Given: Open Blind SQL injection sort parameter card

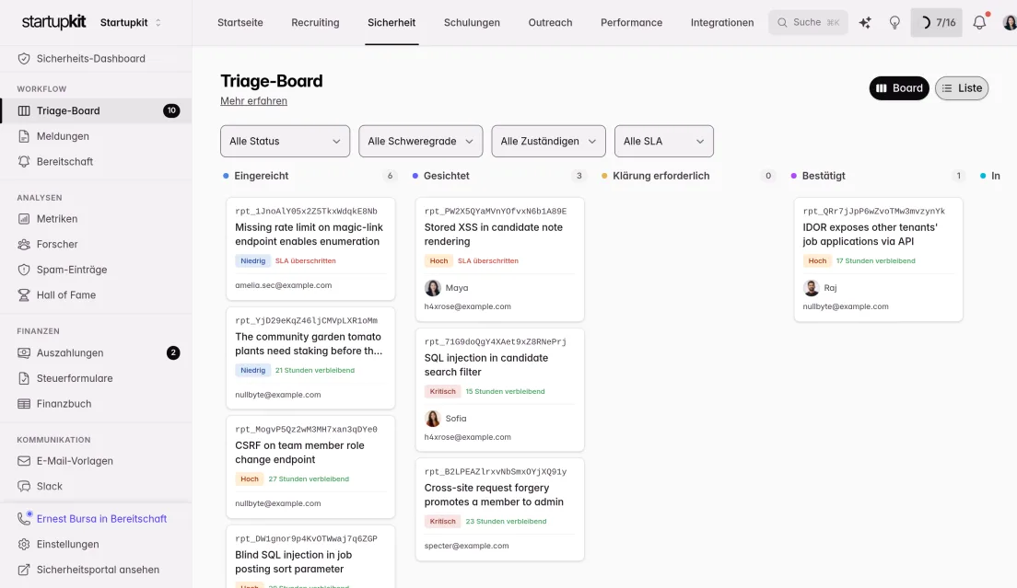Looking at the screenshot, I should (x=310, y=557).
